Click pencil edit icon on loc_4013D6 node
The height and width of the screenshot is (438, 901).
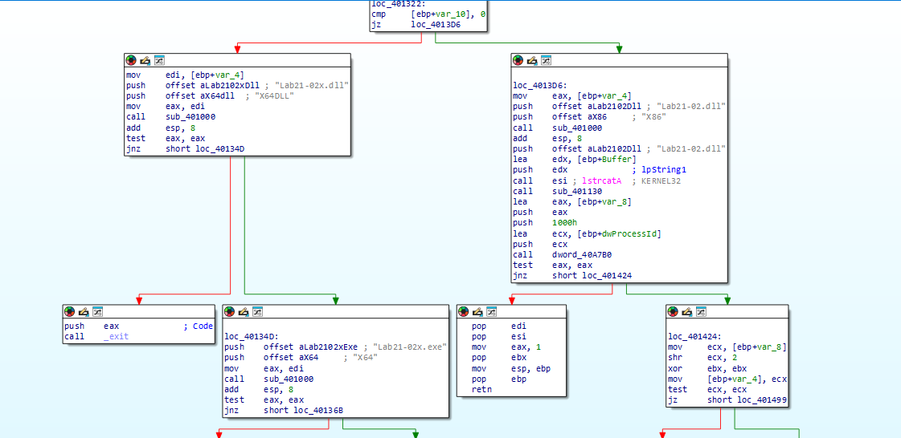(x=532, y=60)
